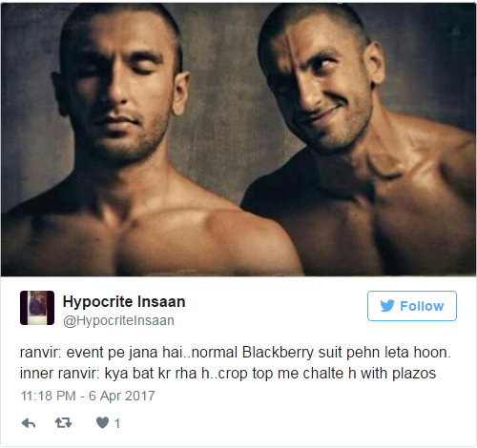Retweet this post with the retweet icon

(63, 423)
